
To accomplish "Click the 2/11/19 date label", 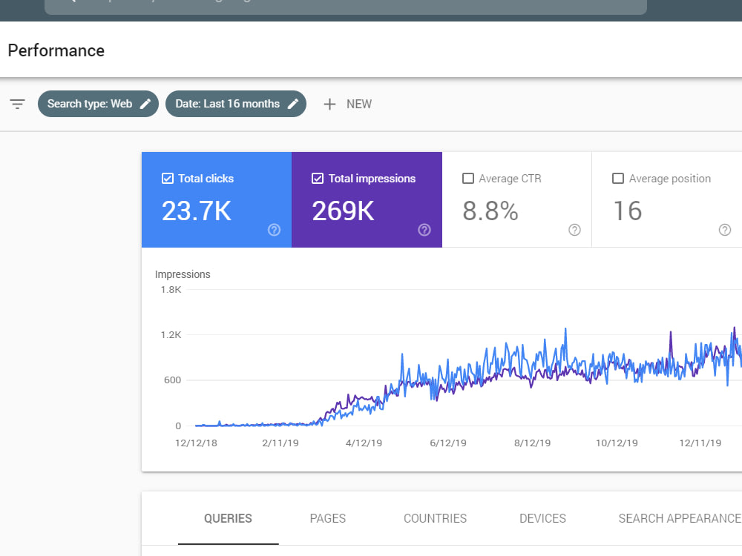I will [280, 443].
